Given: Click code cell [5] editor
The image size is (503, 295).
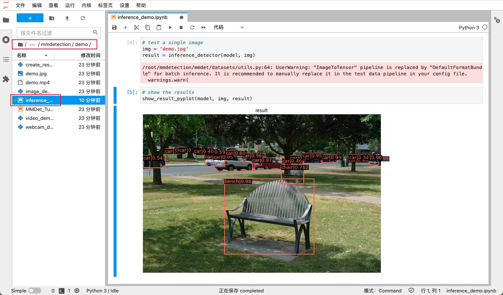Looking at the screenshot, I should pyautogui.click(x=311, y=95).
